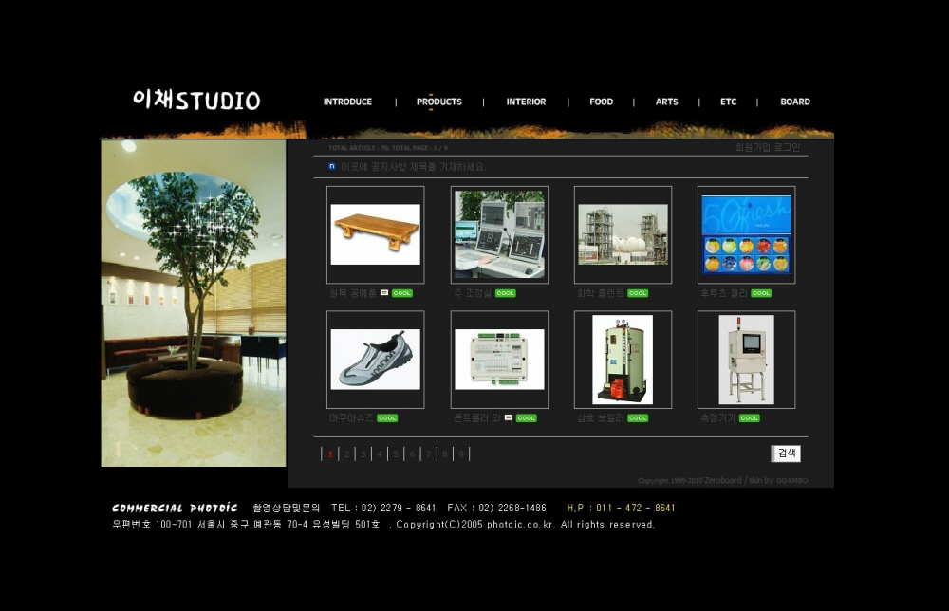This screenshot has width=949, height=611.
Task: Select the FOOD category in navigation
Action: pyautogui.click(x=601, y=102)
